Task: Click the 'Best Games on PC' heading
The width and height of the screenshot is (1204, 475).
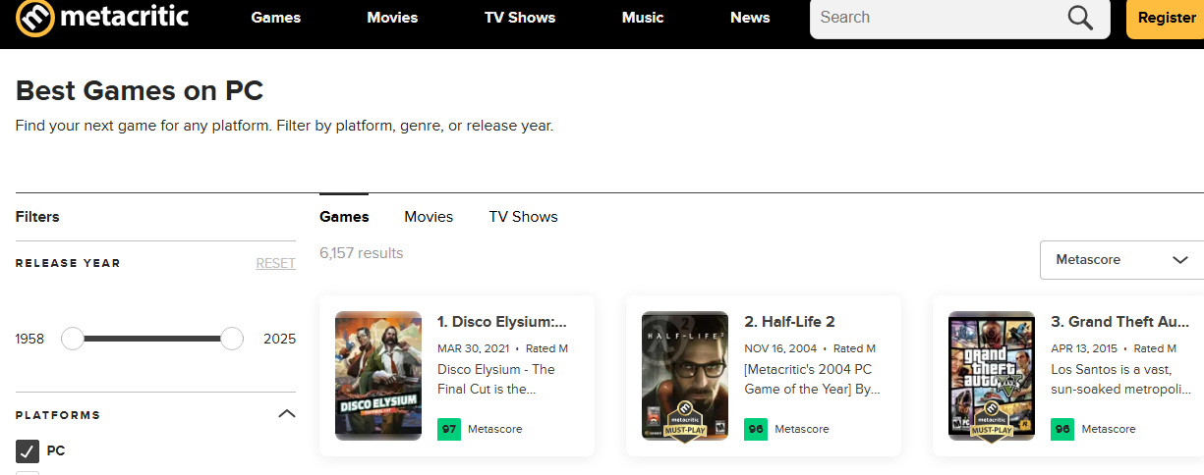Action: (140, 91)
